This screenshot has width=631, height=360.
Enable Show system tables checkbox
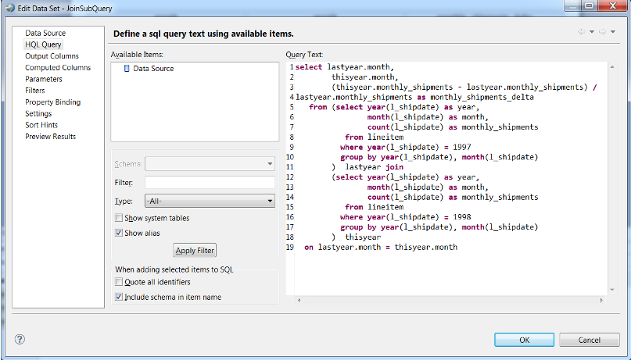point(119,218)
